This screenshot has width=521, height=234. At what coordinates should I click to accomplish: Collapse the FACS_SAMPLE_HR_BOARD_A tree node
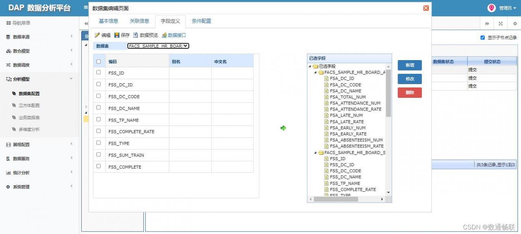point(315,72)
